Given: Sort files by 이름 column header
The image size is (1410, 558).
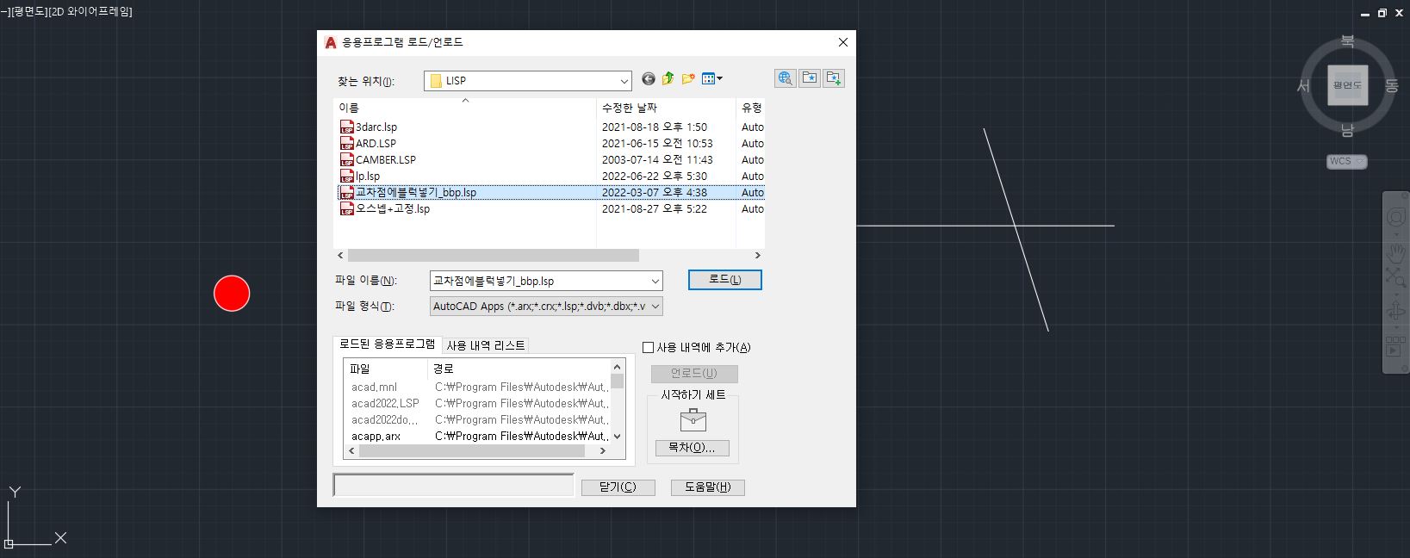Looking at the screenshot, I should (x=464, y=108).
